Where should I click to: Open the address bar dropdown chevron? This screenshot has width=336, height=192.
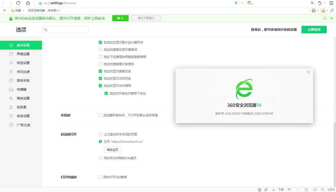coord(242,3)
